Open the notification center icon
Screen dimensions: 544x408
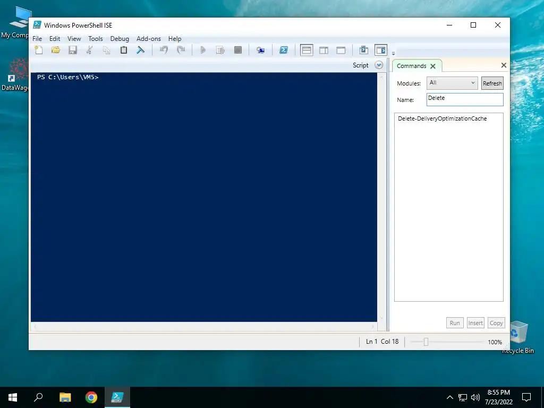tap(526, 397)
